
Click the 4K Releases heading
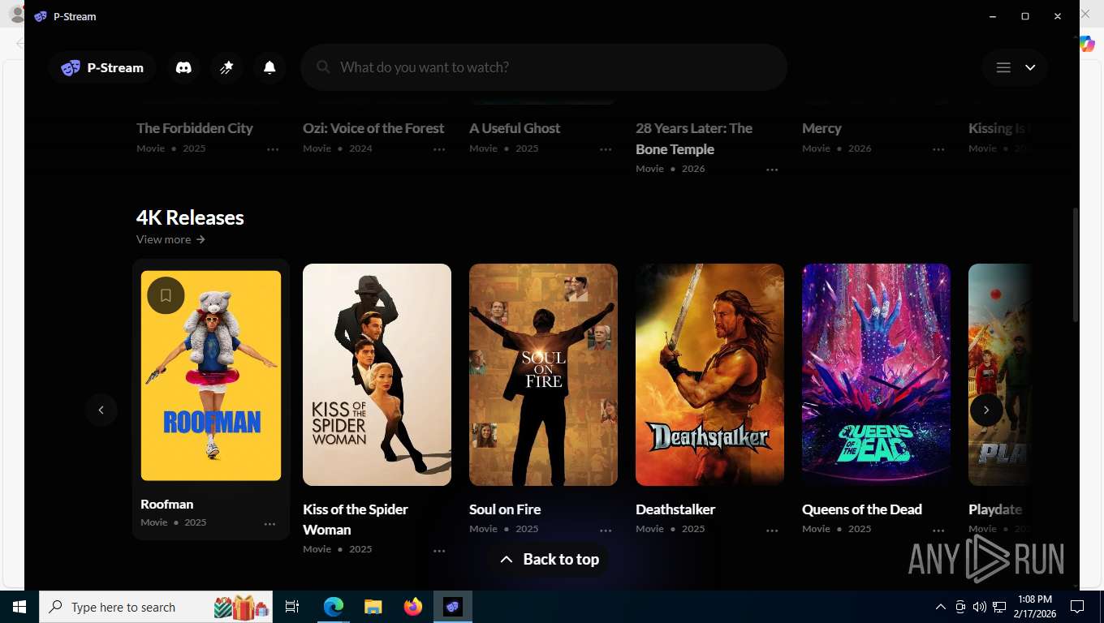190,217
